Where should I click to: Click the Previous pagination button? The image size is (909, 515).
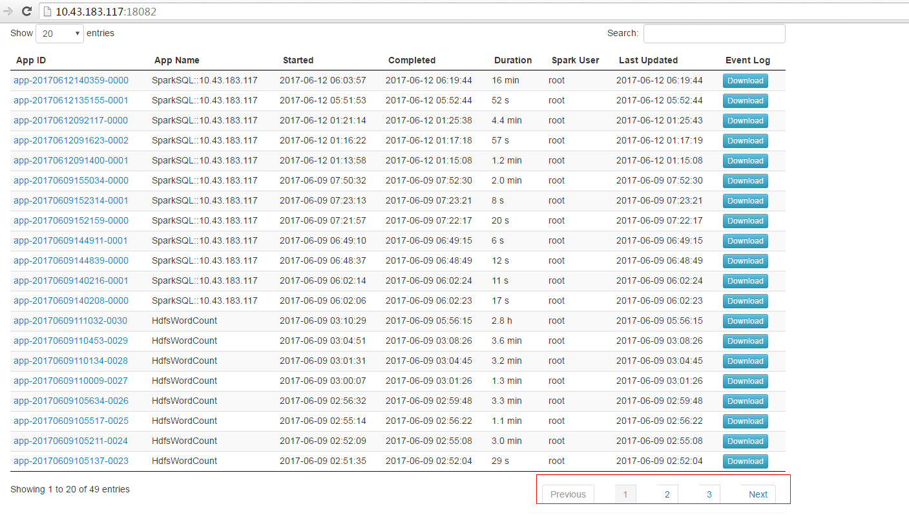click(568, 494)
